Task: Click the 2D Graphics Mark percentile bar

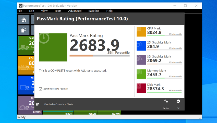Action: [x=165, y=50]
